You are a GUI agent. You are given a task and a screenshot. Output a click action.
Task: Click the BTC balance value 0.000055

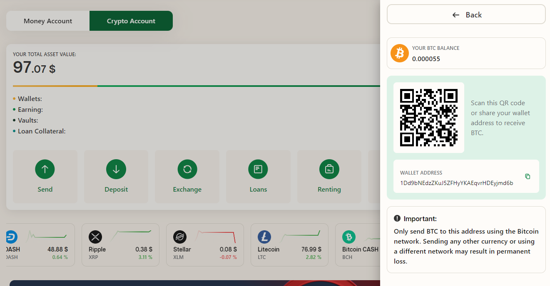[426, 59]
